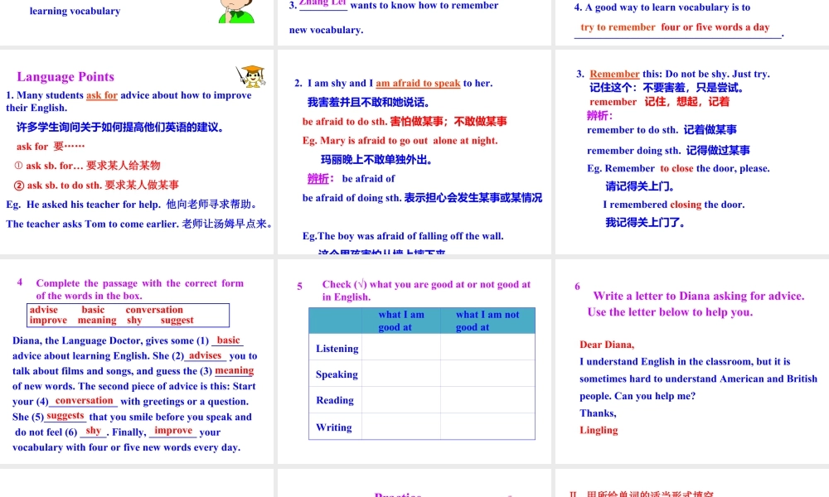Click the red answer 'suggests' in the passage

pyautogui.click(x=65, y=416)
